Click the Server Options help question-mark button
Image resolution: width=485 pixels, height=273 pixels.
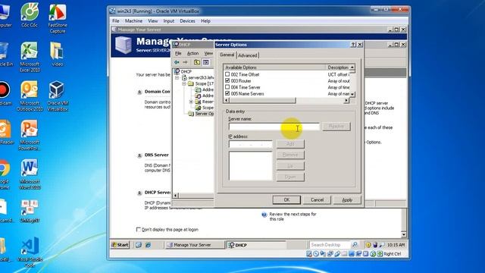click(353, 45)
